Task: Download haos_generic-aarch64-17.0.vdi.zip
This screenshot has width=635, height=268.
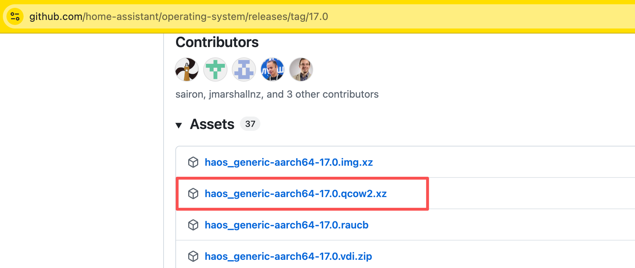Action: 288,256
